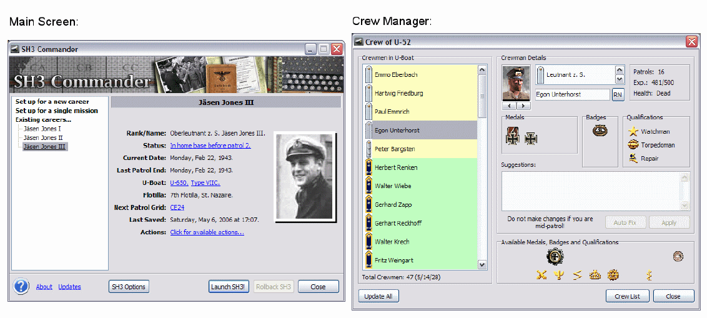This screenshot has height=318, width=707.
Task: Select crewman Egon Unterhorst in list
Action: pyautogui.click(x=420, y=130)
